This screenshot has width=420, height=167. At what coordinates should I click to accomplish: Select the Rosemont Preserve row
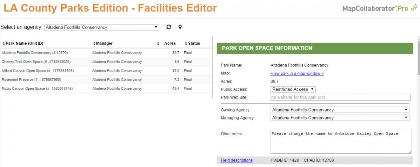[106, 80]
